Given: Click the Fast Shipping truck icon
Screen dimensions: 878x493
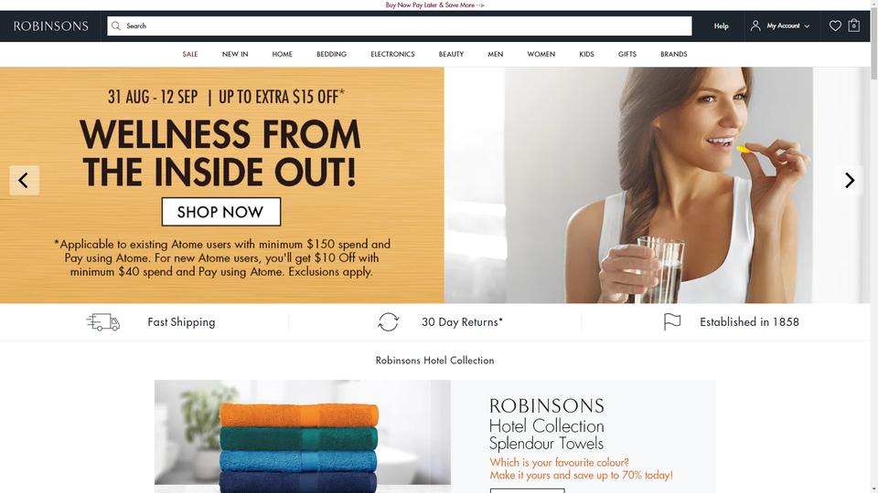Looking at the screenshot, I should 103,322.
